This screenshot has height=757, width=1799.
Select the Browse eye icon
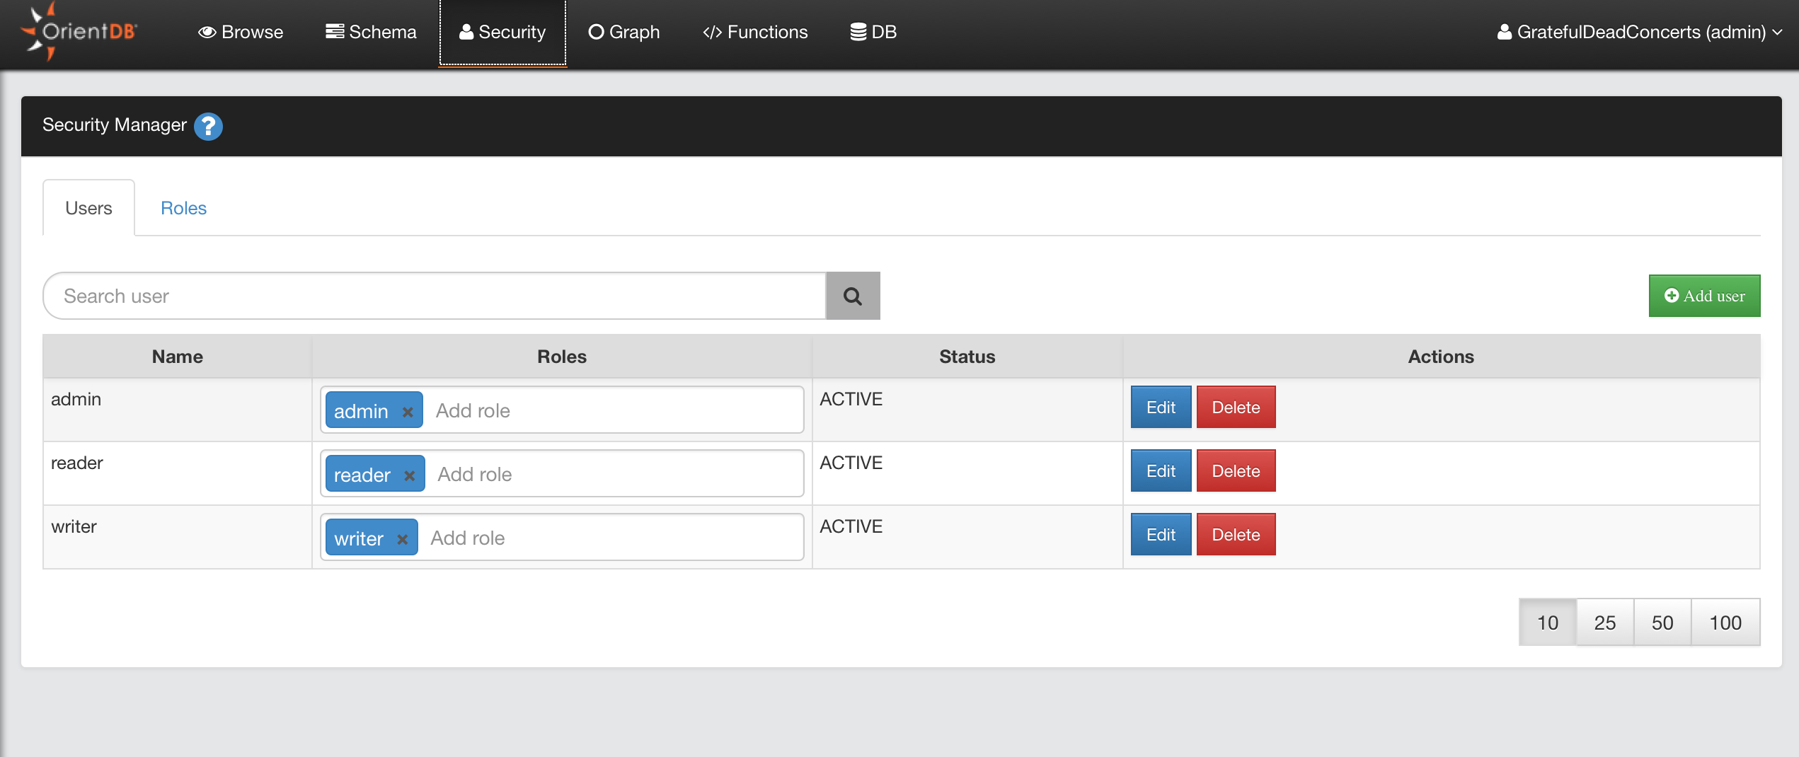click(x=206, y=32)
